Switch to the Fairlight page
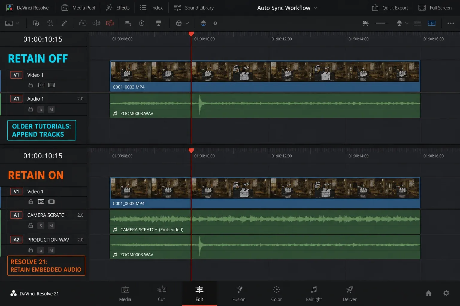 (314, 294)
